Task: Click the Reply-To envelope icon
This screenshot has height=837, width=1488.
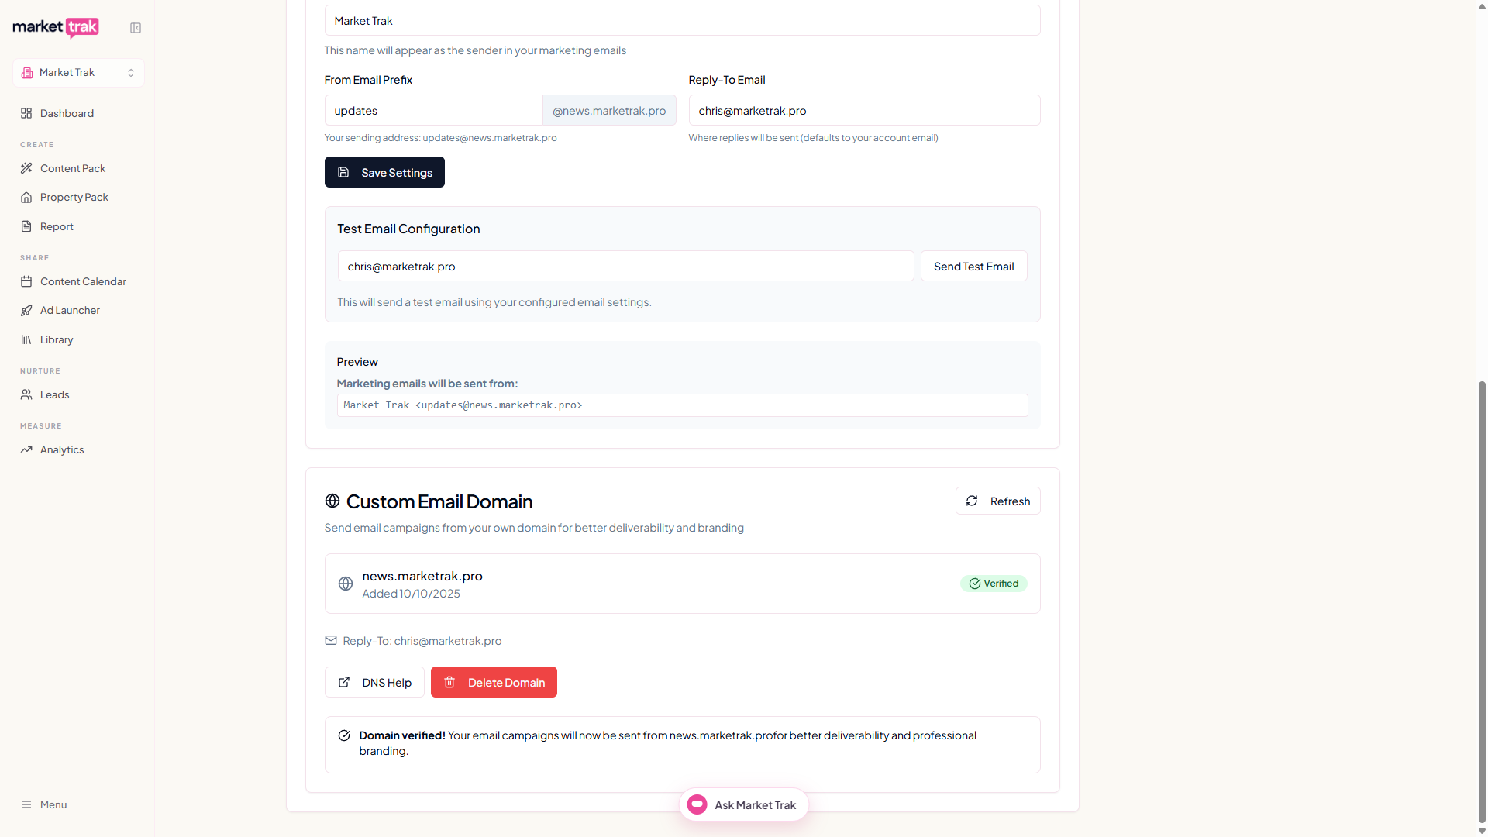Action: click(x=331, y=641)
